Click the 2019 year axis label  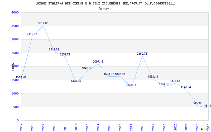point(153,127)
